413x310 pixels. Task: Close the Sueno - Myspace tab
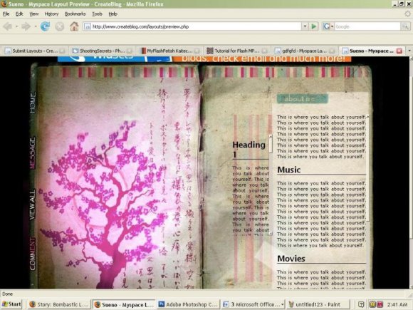coord(399,51)
